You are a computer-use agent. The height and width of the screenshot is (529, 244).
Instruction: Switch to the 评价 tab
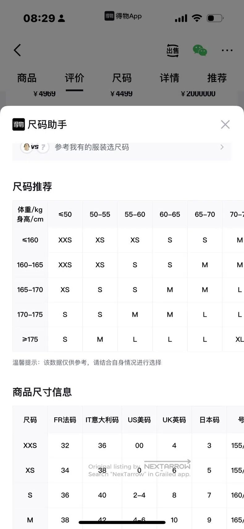74,78
